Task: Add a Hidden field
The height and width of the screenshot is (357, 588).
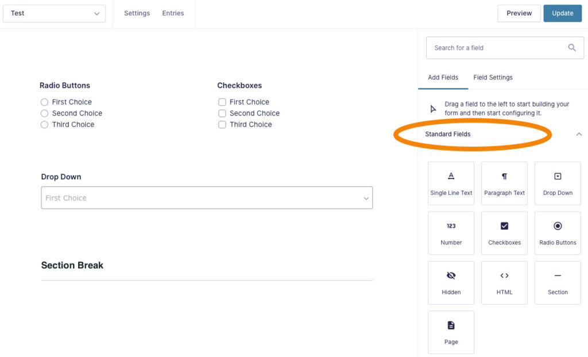Action: click(451, 283)
